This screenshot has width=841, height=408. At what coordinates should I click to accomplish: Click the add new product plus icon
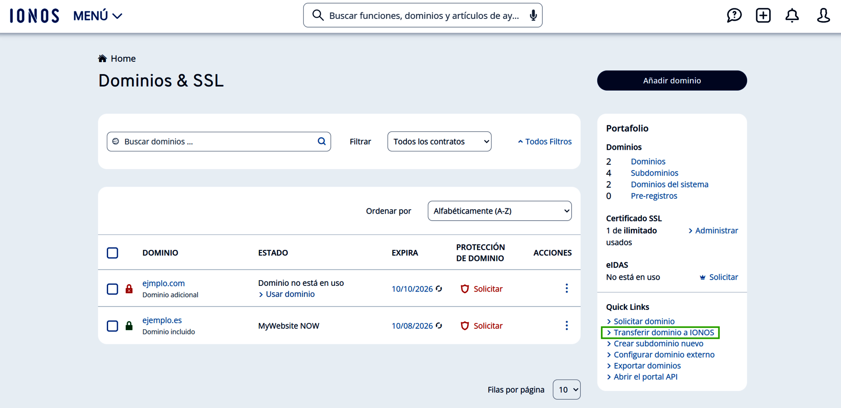click(763, 15)
